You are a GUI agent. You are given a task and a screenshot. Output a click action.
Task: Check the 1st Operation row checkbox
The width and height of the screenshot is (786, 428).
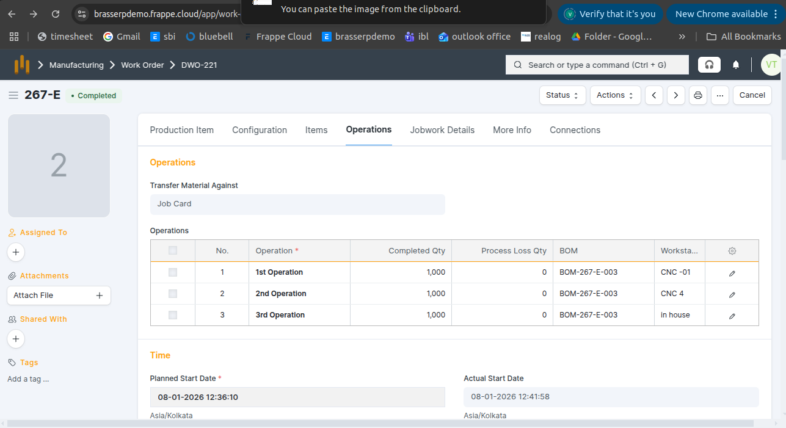click(x=173, y=272)
